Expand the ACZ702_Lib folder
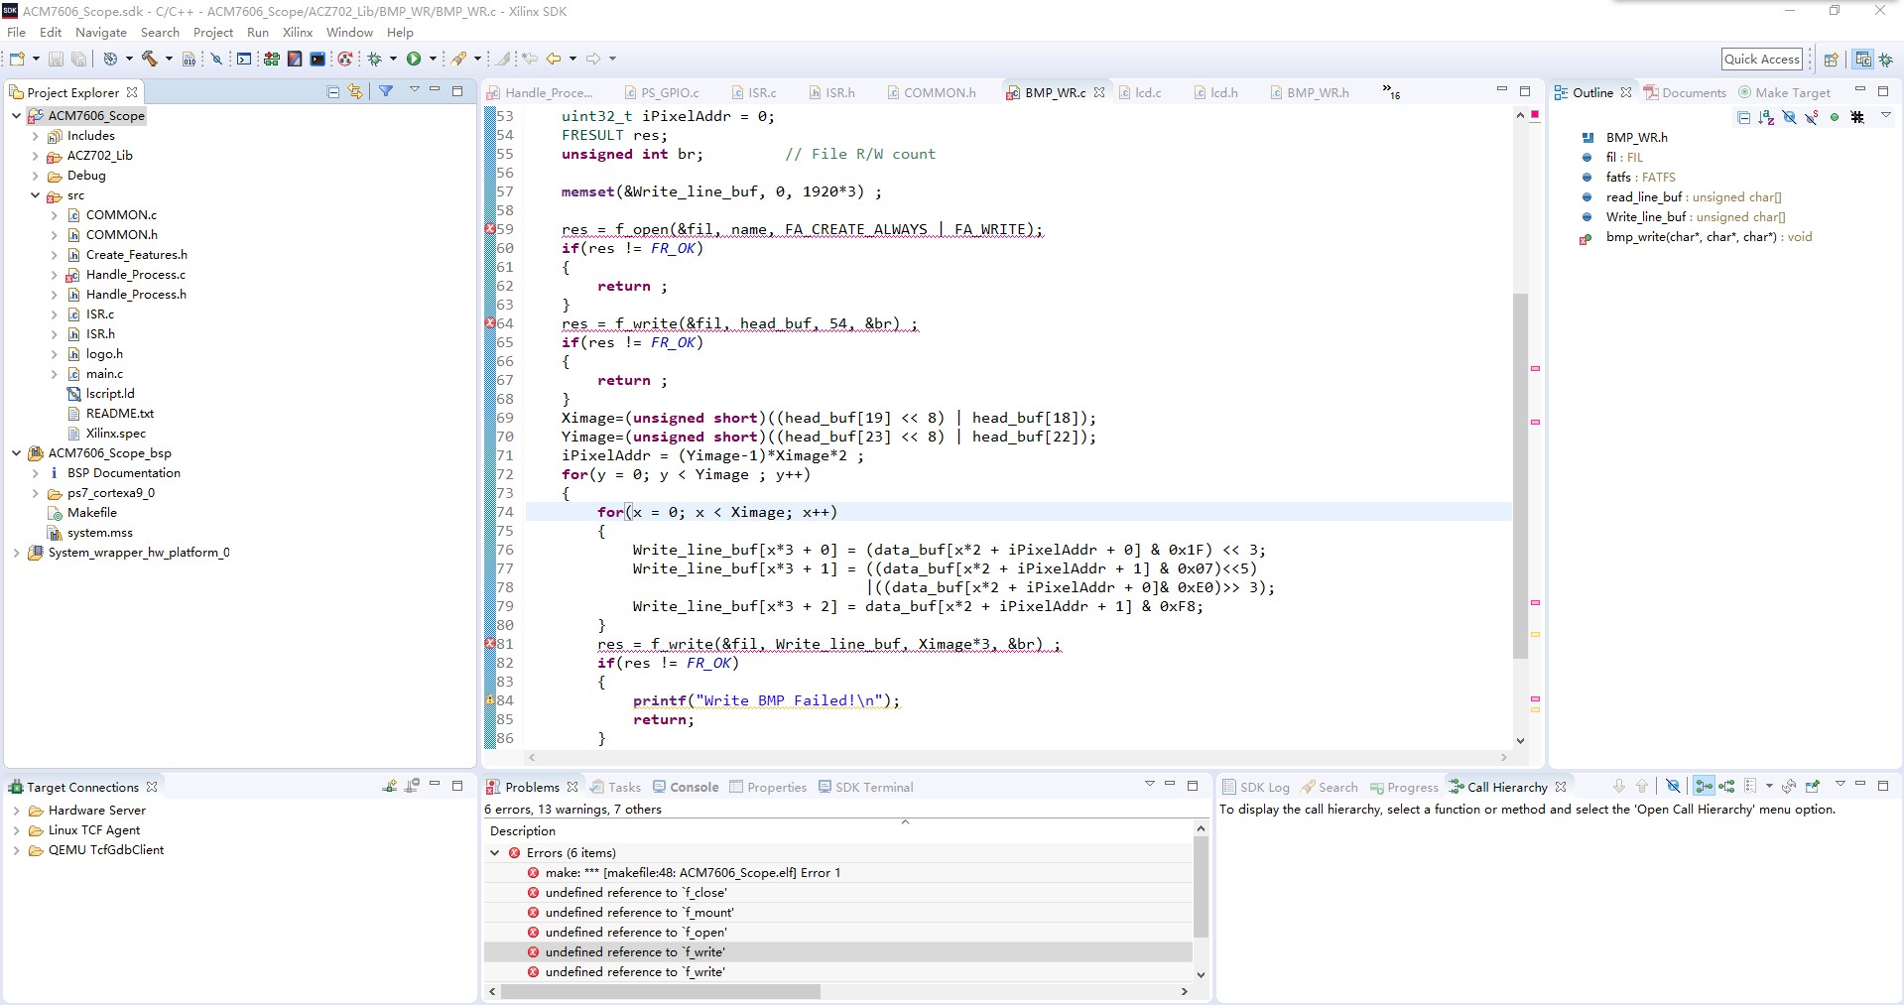Screen dimensions: 1904x1005 [x=36, y=156]
